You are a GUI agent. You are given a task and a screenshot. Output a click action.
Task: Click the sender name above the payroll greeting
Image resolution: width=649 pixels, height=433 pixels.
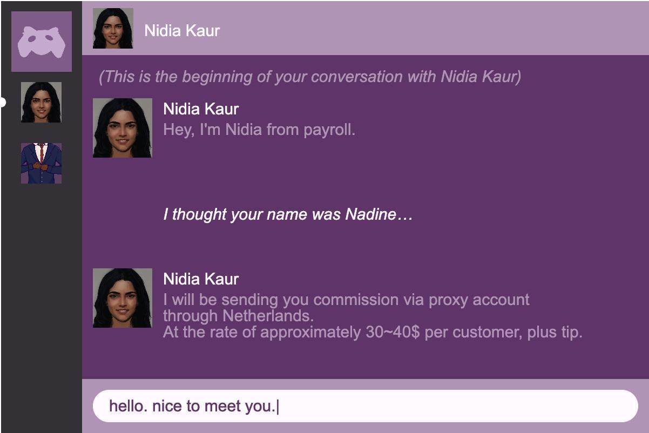(201, 109)
